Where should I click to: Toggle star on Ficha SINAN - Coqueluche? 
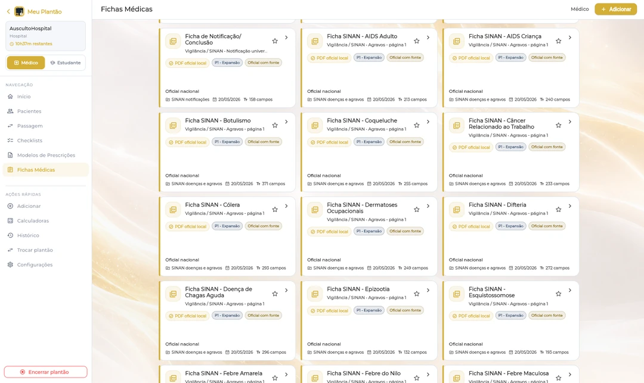(416, 125)
